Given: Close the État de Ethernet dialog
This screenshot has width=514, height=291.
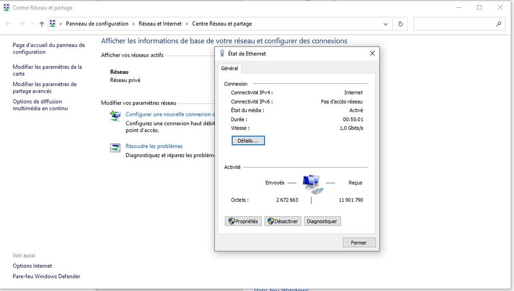Looking at the screenshot, I should coord(372,54).
